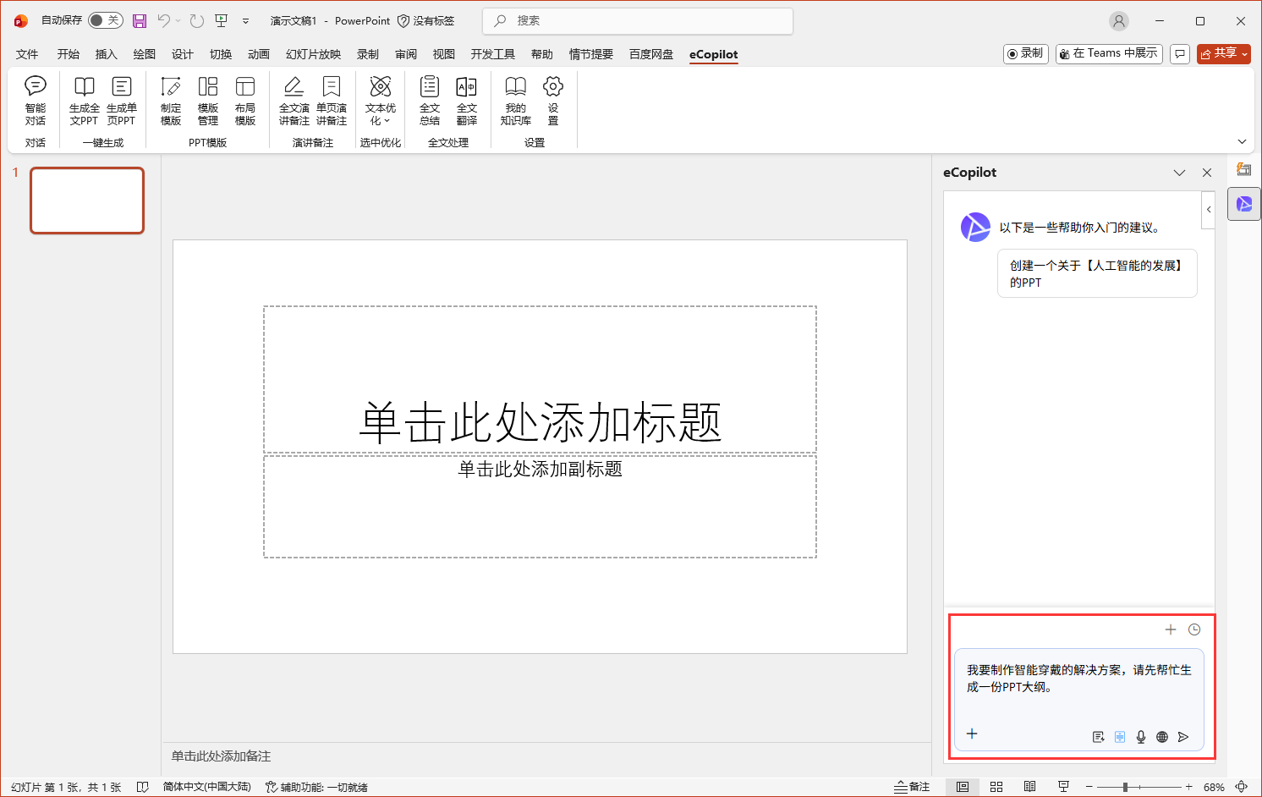Collapse the ribbon with the chevron arrow
The height and width of the screenshot is (797, 1262).
click(1242, 141)
